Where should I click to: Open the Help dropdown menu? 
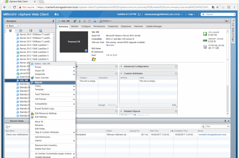pos(192,14)
